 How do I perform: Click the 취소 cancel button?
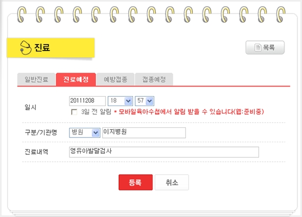172,183
